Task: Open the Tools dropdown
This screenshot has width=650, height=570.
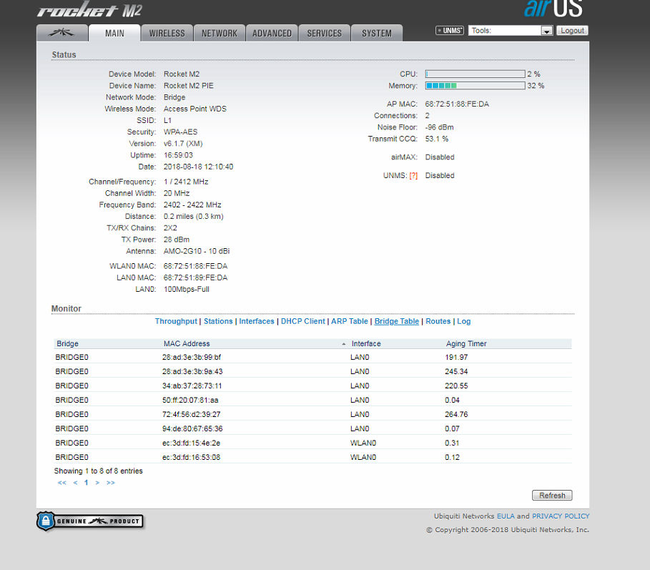Action: 511,30
